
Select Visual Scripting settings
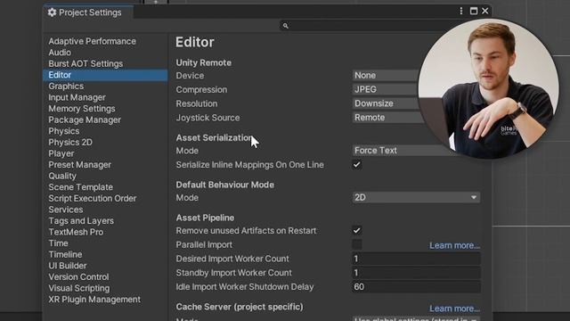(x=79, y=288)
